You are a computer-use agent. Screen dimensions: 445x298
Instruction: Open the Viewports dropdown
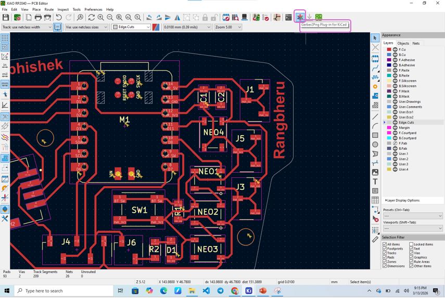413,228
